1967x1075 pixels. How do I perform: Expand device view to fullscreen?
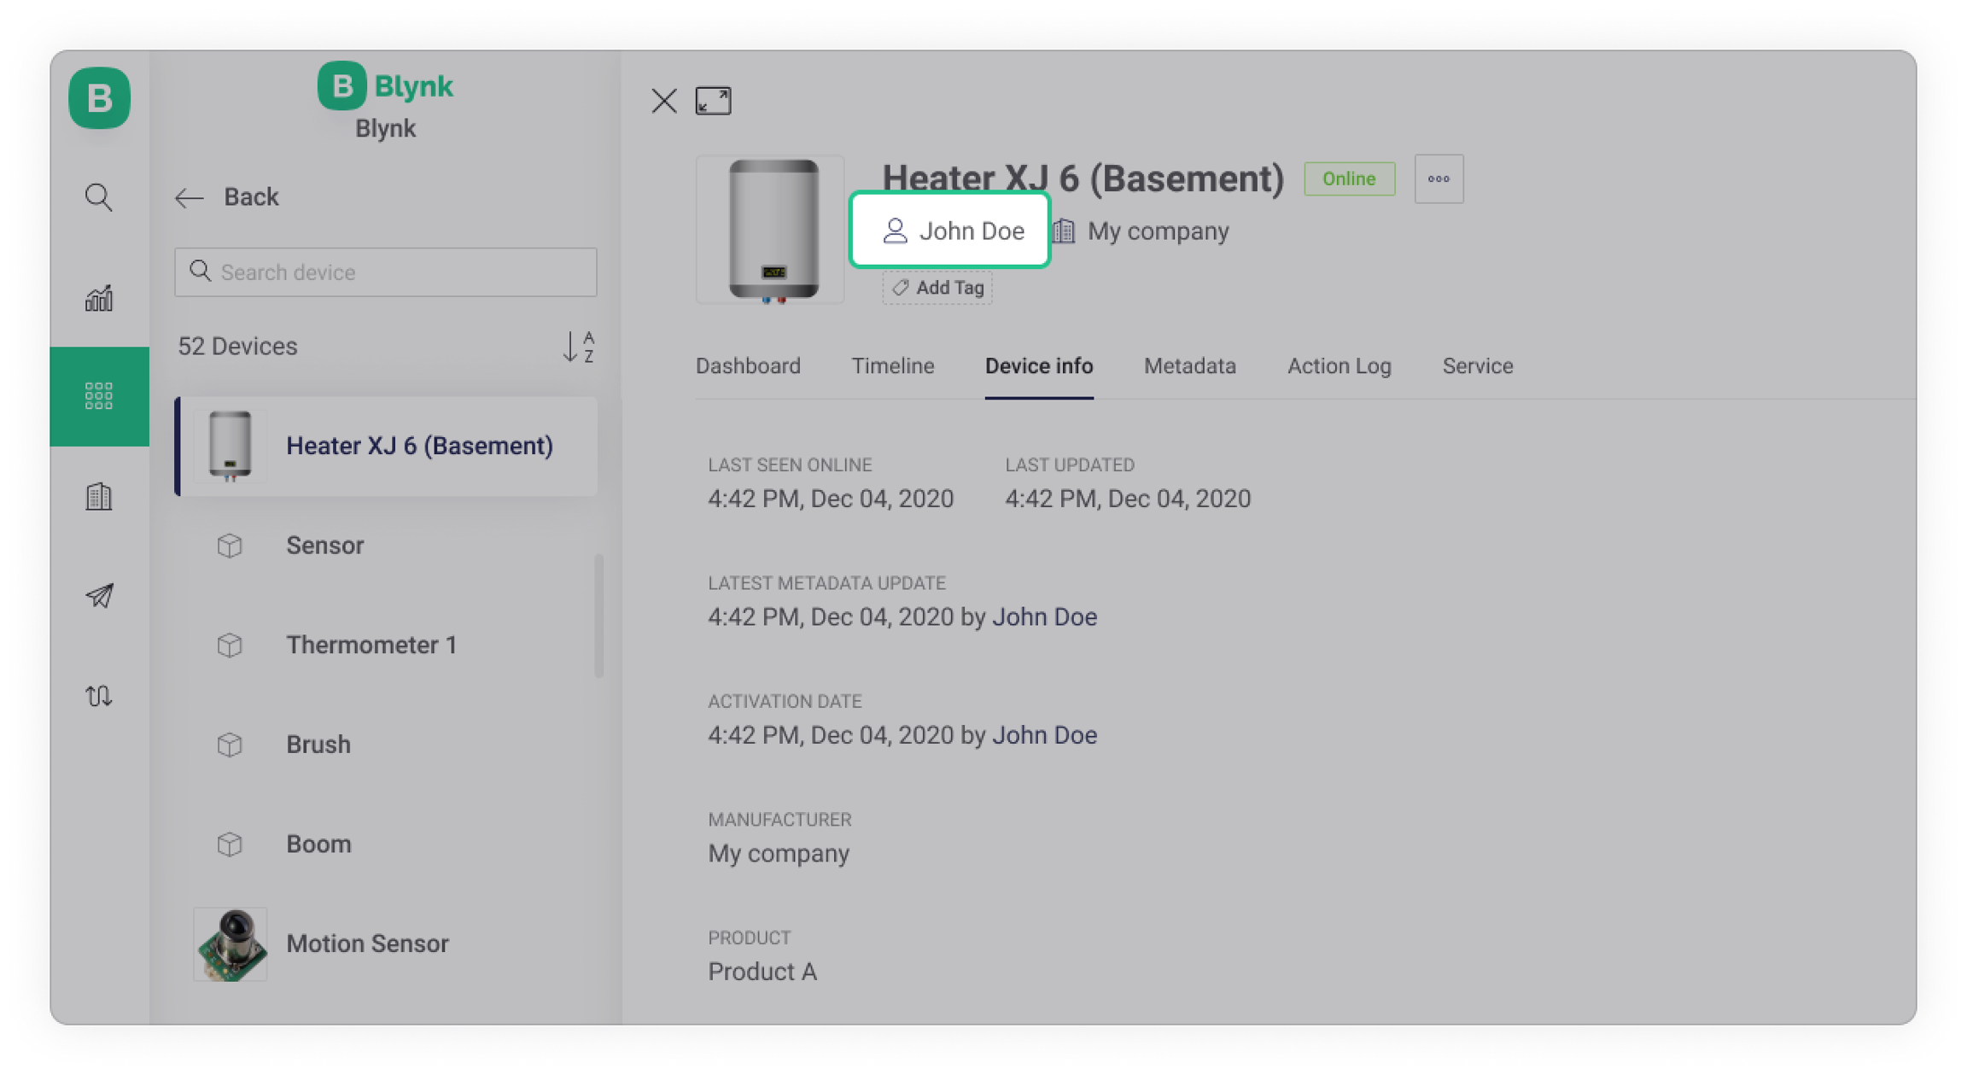click(x=713, y=101)
